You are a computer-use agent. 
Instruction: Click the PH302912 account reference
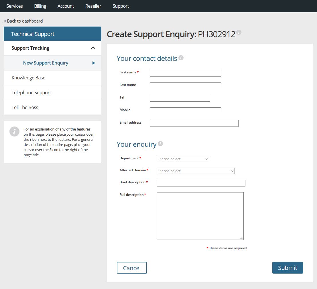pos(216,34)
